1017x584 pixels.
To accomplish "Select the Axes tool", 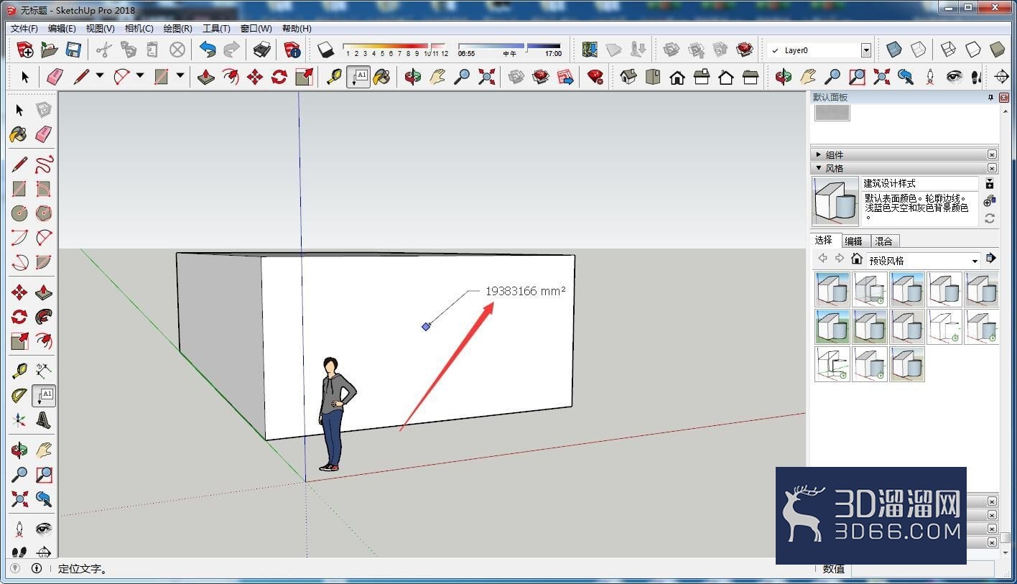I will coord(19,420).
